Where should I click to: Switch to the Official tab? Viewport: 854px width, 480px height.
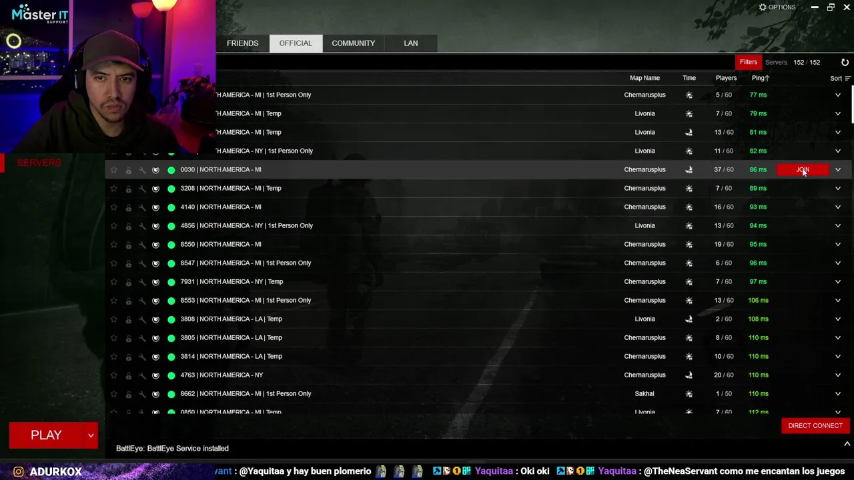[296, 43]
